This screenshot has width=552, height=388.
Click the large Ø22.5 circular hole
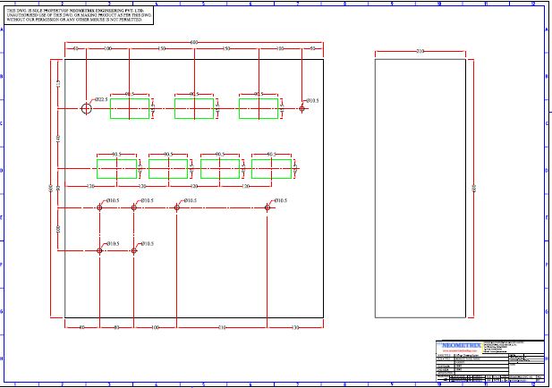[86, 108]
